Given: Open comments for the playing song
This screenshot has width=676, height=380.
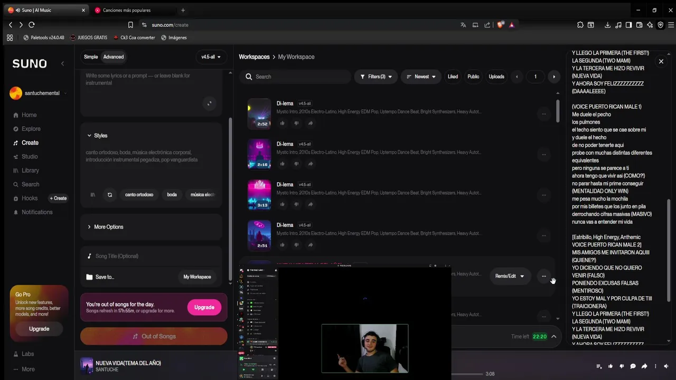Looking at the screenshot, I should pos(633,366).
